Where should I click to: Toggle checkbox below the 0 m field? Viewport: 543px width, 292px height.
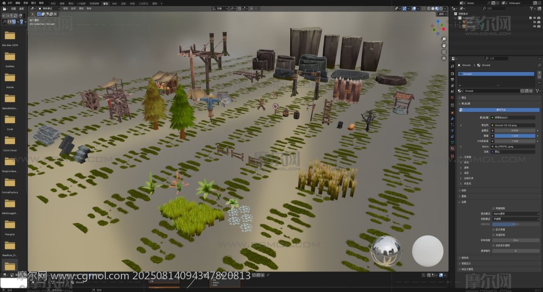click(x=493, y=245)
